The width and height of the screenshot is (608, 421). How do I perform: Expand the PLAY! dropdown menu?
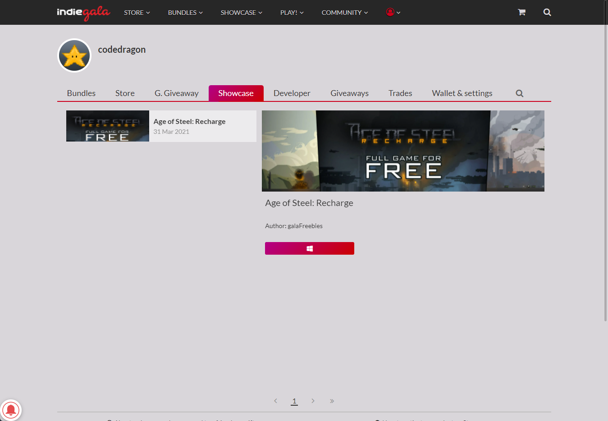click(292, 13)
